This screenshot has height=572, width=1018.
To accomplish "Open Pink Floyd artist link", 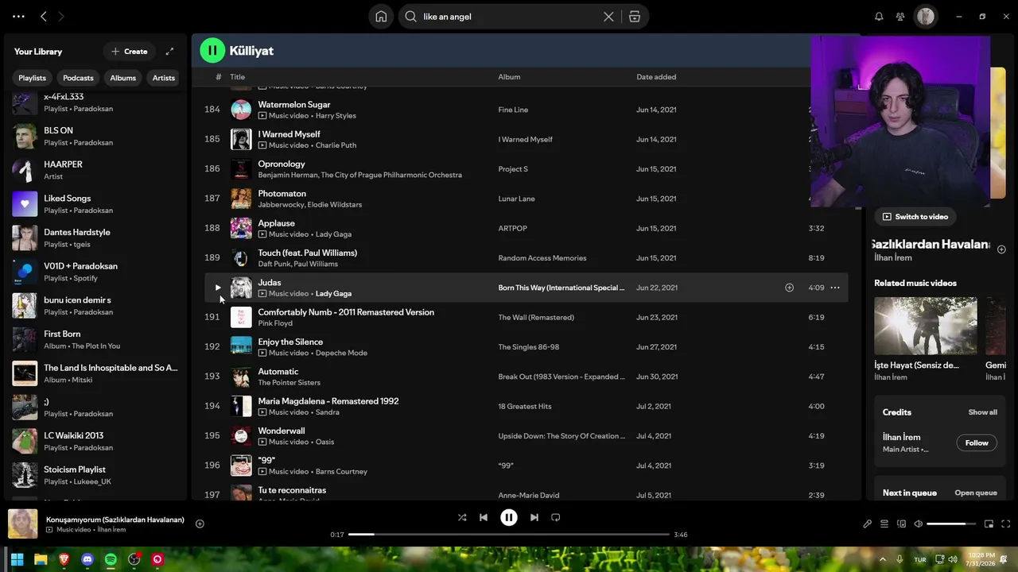I will tap(275, 323).
